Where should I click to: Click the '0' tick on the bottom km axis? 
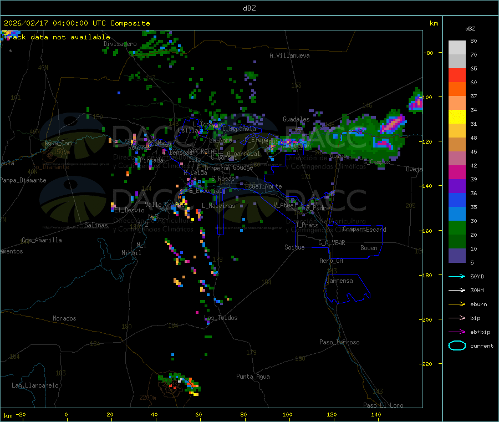[66, 414]
